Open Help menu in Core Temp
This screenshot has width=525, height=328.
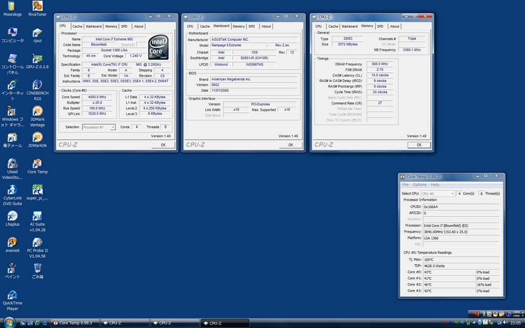(x=435, y=185)
